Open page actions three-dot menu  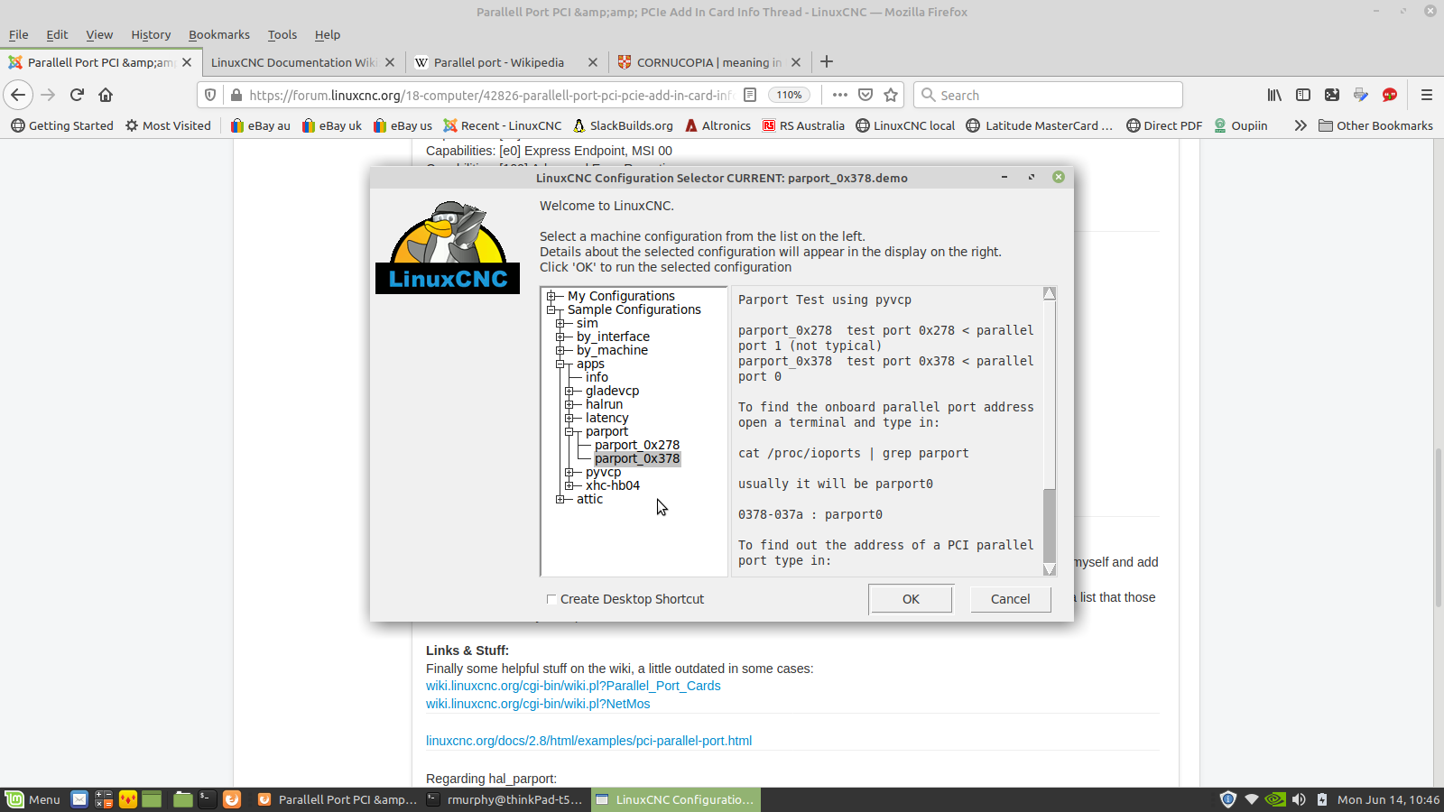click(x=840, y=95)
